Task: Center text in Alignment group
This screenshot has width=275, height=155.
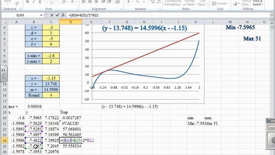Action: coord(90,2)
